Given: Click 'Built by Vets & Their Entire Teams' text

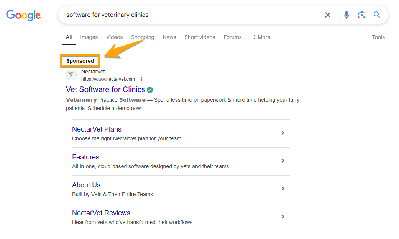Looking at the screenshot, I should 113,195.
